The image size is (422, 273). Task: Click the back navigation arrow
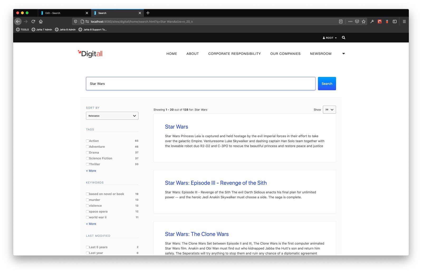pyautogui.click(x=18, y=22)
